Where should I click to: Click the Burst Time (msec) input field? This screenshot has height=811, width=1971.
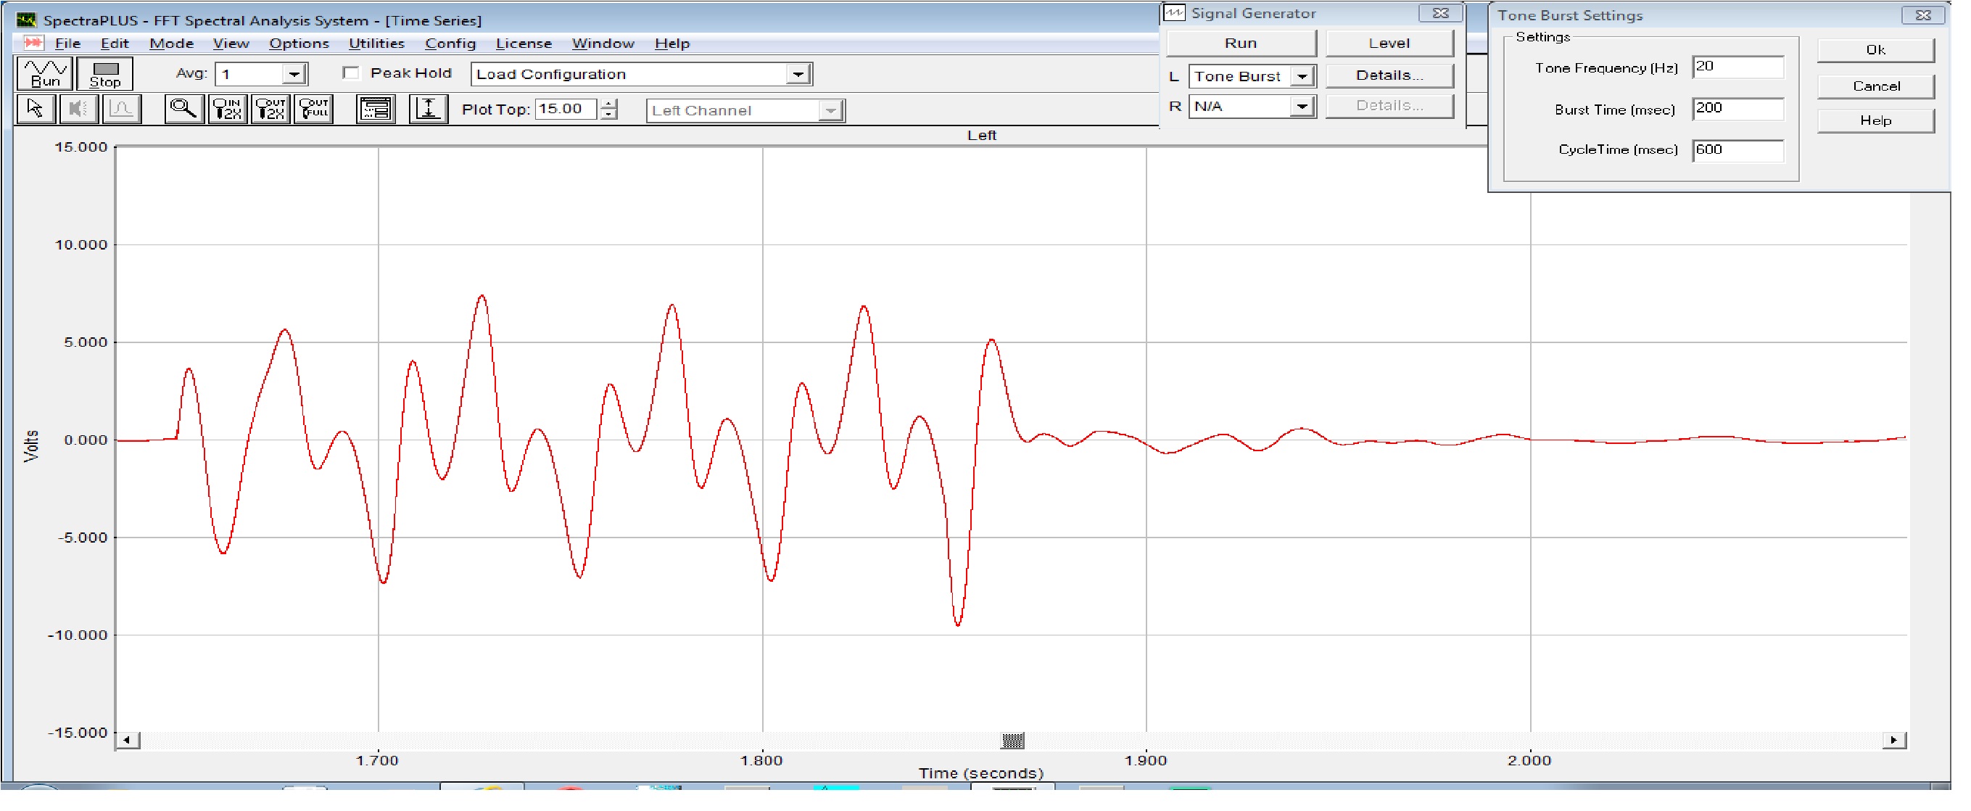click(x=1737, y=109)
